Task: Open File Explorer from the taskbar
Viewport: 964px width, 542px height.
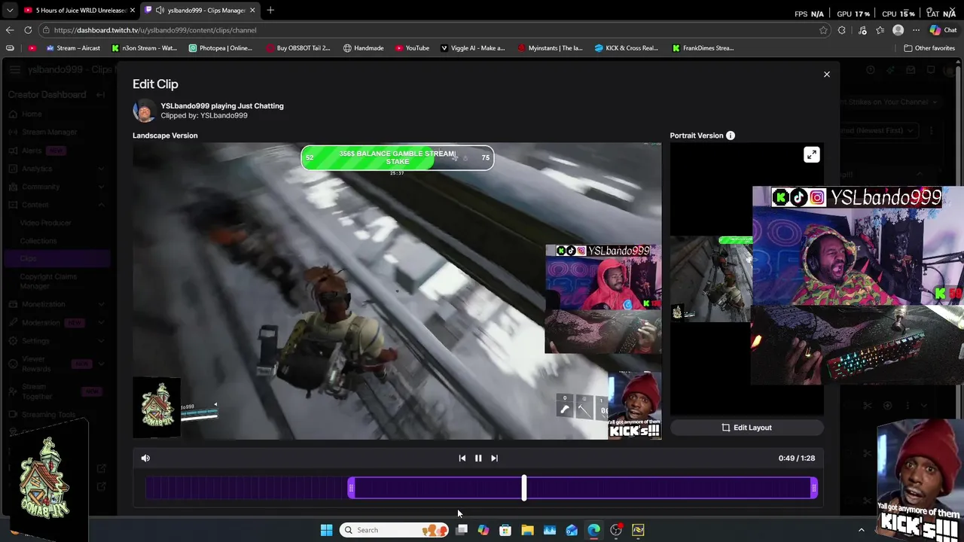Action: tap(527, 530)
